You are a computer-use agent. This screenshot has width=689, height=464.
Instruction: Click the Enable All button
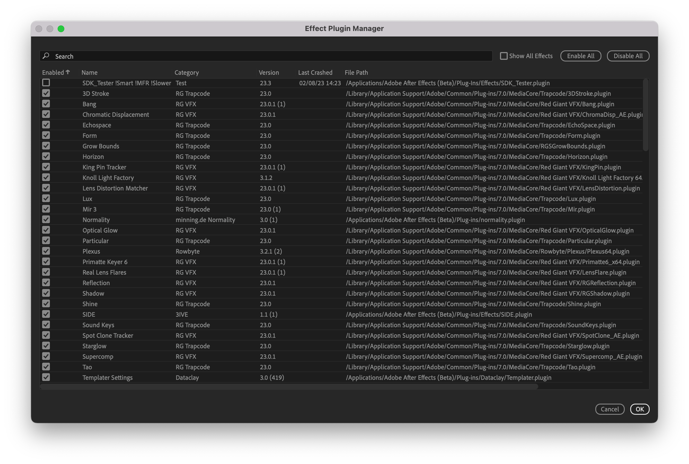tap(581, 56)
